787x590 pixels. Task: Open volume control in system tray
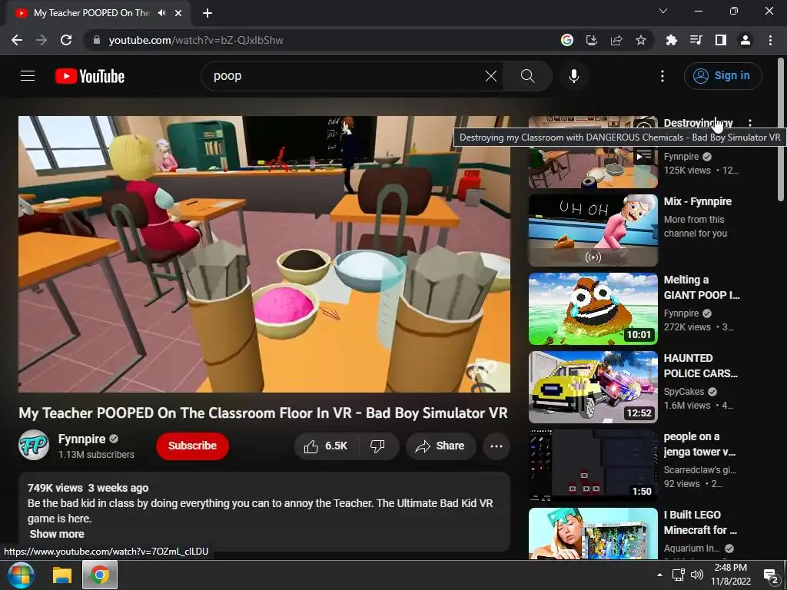click(696, 575)
